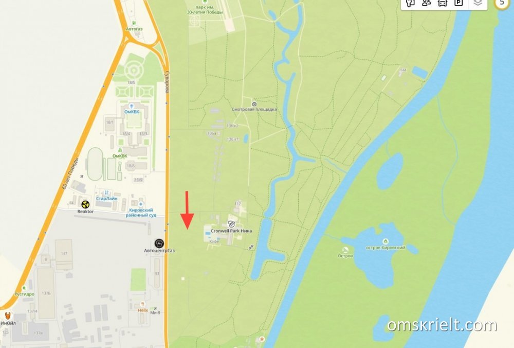Click the ИнОйл gas station icon

pyautogui.click(x=8, y=316)
